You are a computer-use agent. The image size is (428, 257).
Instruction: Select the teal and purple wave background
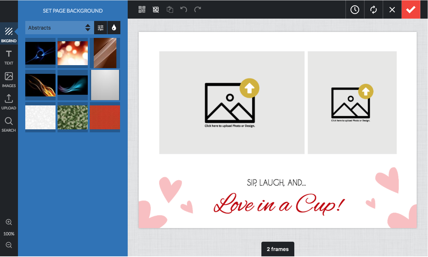point(73,85)
